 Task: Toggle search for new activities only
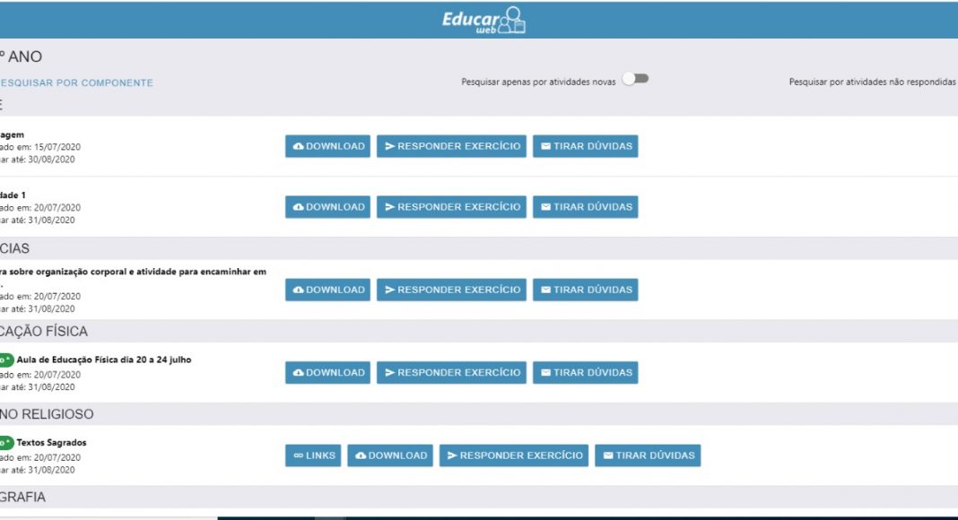click(635, 79)
